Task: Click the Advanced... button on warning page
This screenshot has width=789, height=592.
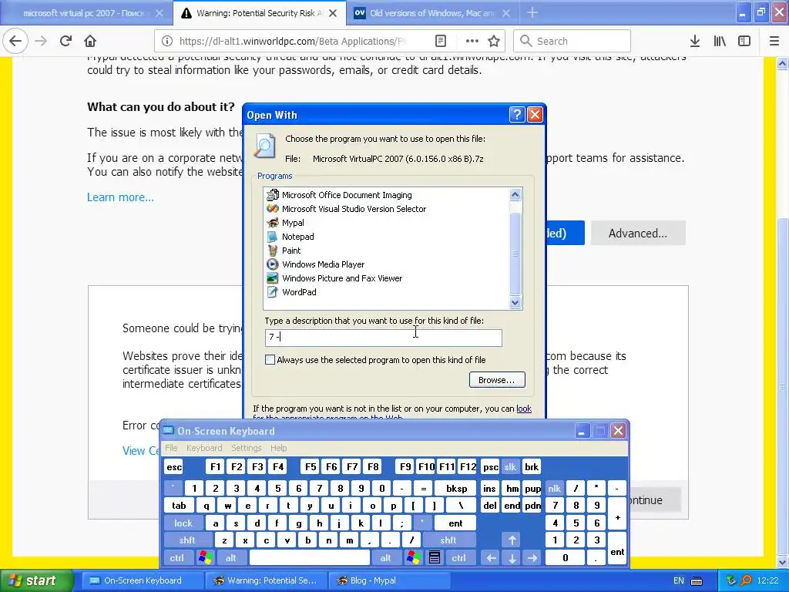Action: click(x=637, y=233)
